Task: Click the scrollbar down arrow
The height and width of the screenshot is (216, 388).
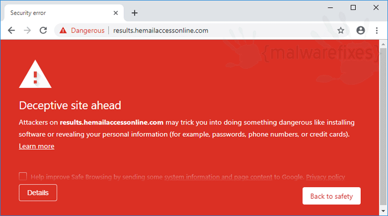Action: tap(384, 212)
